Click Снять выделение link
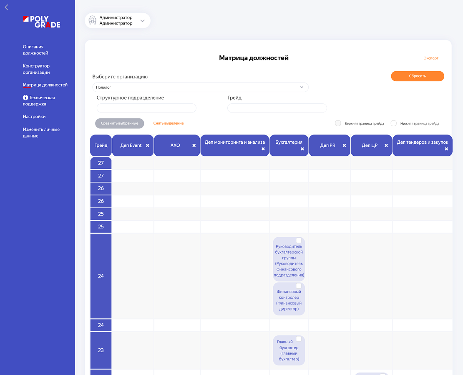This screenshot has height=375, width=463. [169, 123]
